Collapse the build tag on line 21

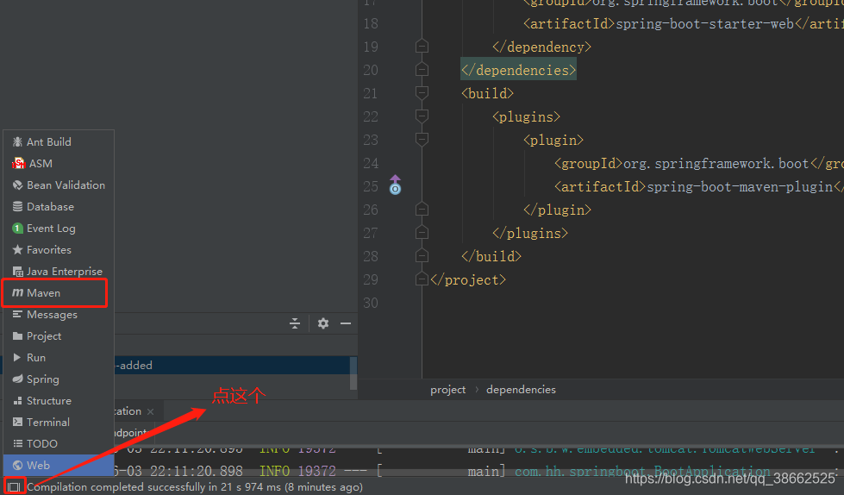point(422,93)
